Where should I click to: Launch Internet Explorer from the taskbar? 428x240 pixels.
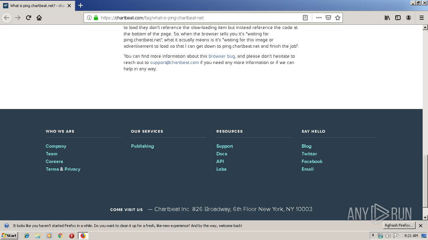(x=27, y=236)
